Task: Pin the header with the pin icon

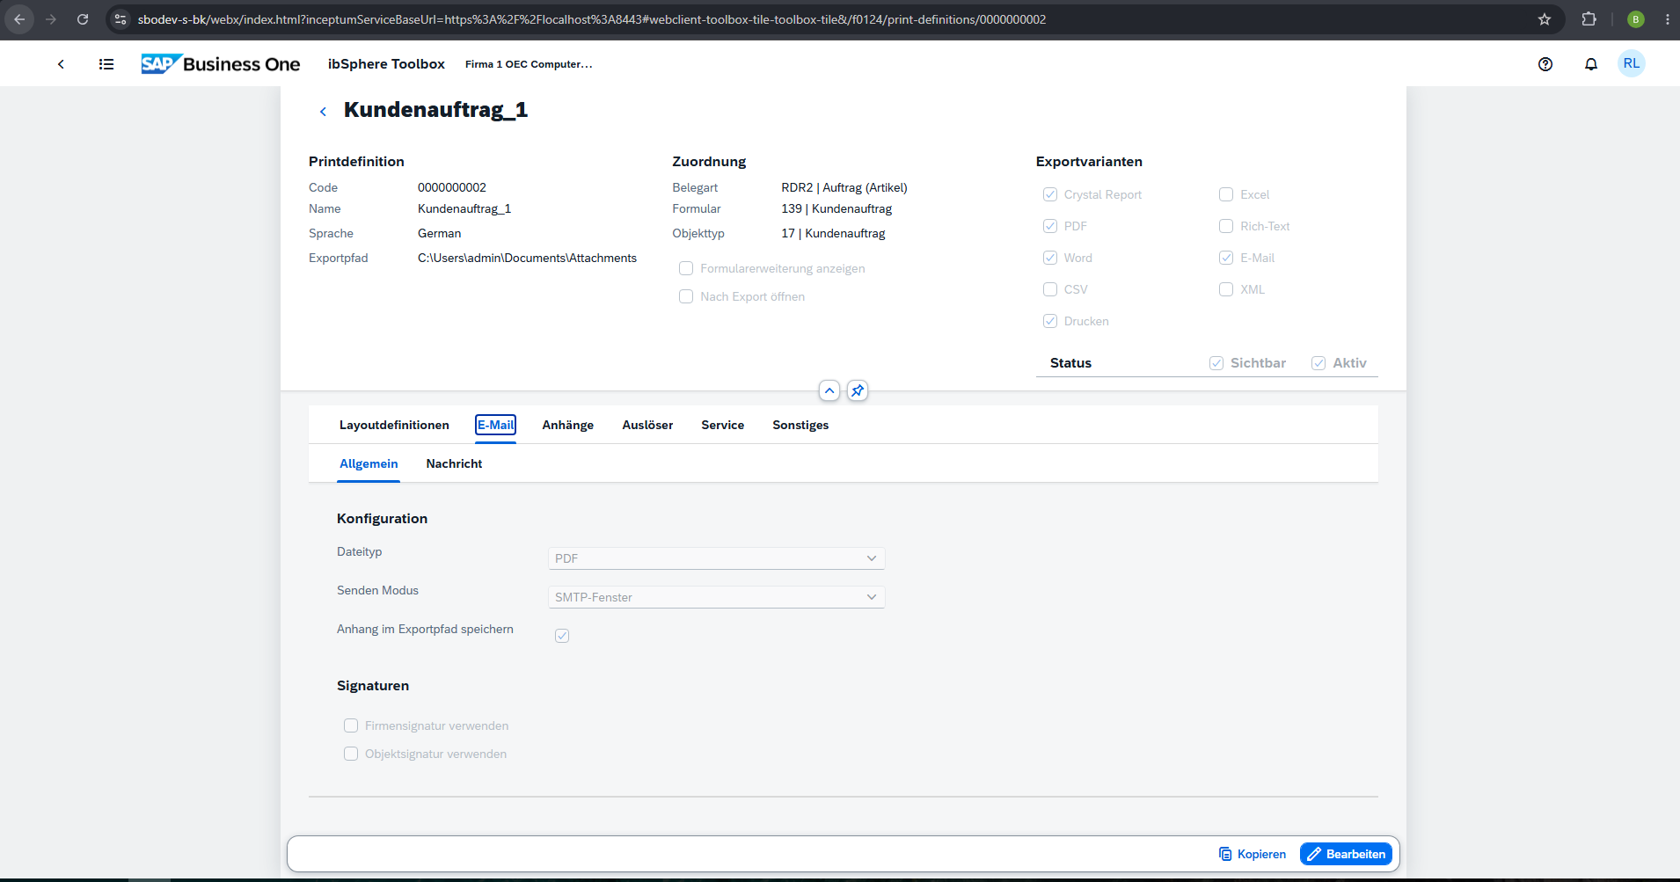Action: click(x=858, y=390)
